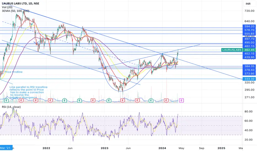
Task: Click the 2024 time axis label
Action: pos(162,148)
